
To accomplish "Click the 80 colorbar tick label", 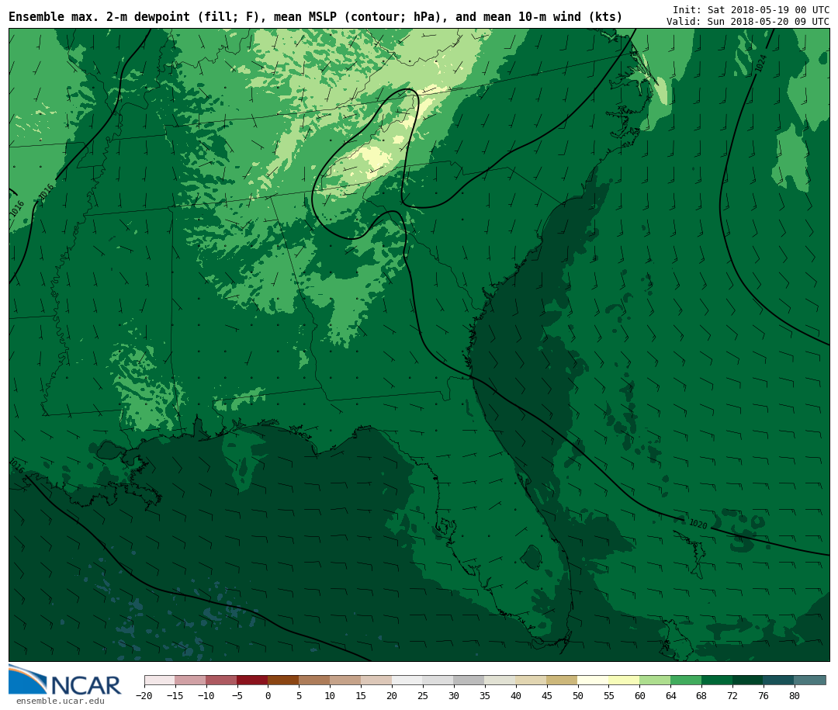I will point(795,695).
